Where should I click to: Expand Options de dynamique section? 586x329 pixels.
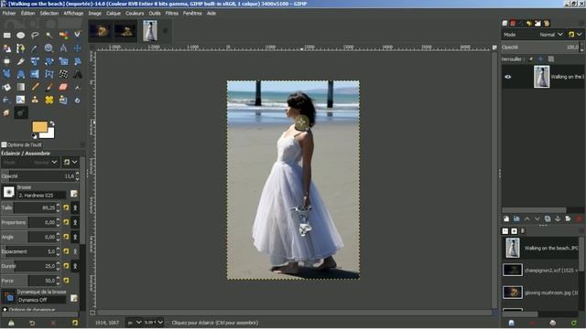(x=5, y=310)
